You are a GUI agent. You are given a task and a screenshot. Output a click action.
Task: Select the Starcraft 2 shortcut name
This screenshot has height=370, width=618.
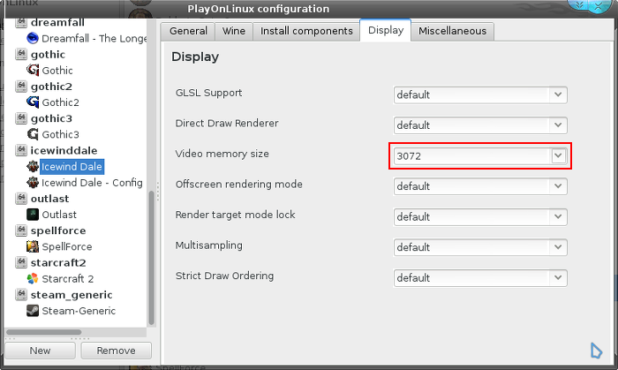pos(68,279)
